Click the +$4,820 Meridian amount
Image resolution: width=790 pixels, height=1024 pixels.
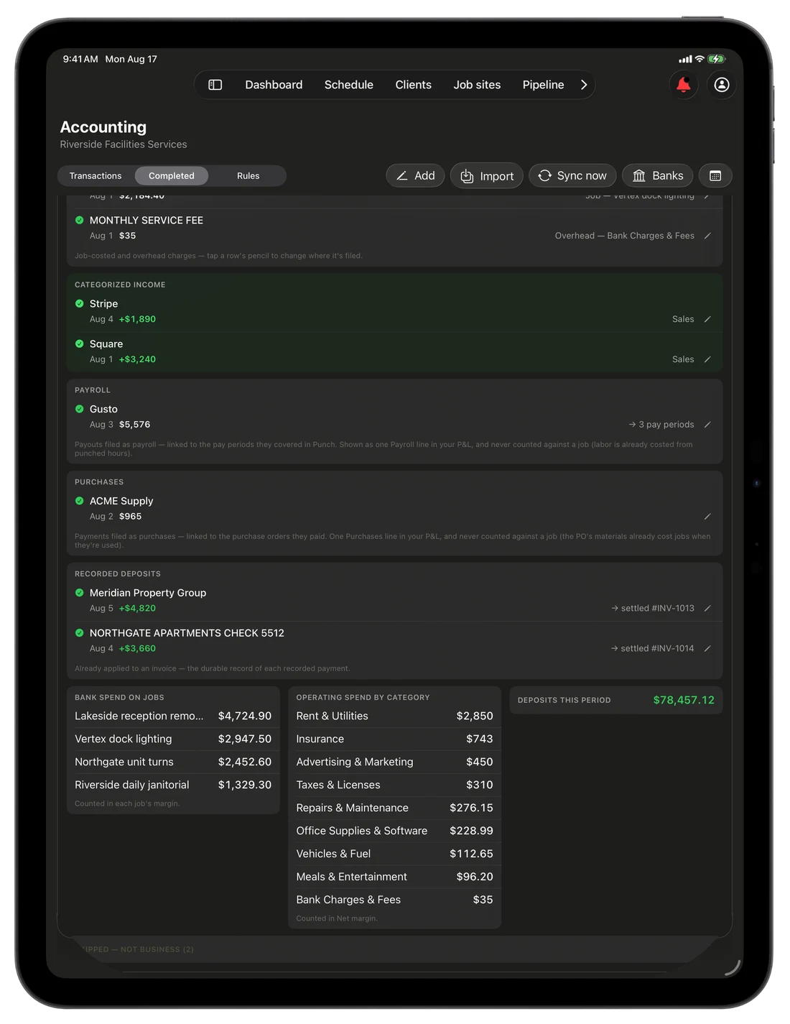tap(137, 608)
